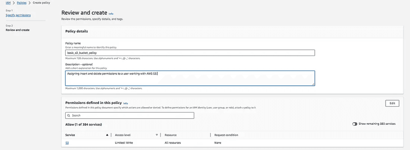Click Allow (1 of 384 services) heading
410x150 pixels.
coord(84,124)
